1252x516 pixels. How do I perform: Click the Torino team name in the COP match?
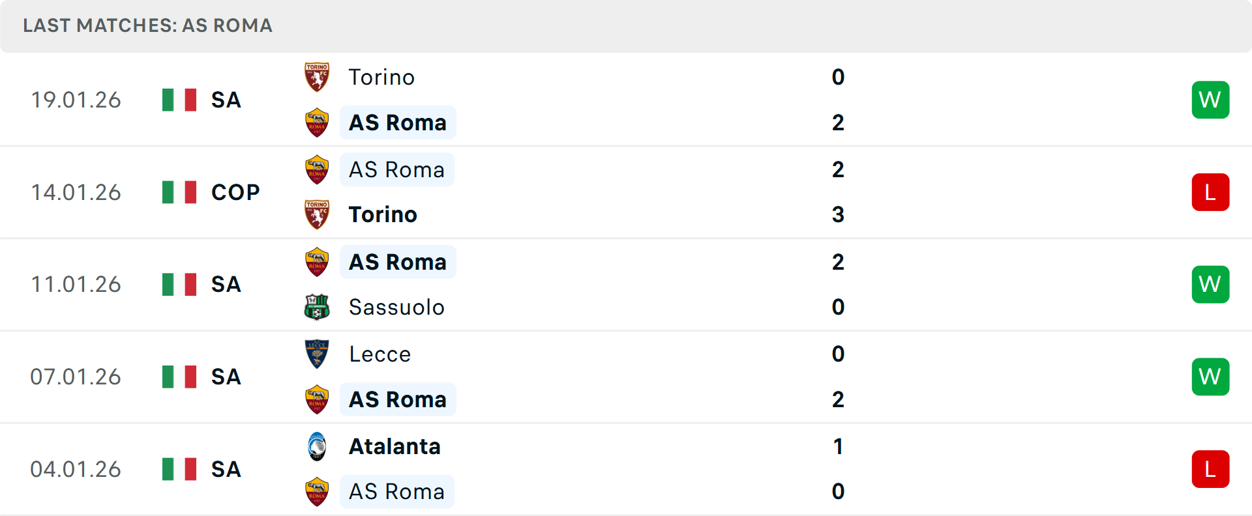click(382, 214)
